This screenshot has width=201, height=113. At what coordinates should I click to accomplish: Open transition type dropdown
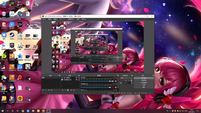(x=126, y=78)
